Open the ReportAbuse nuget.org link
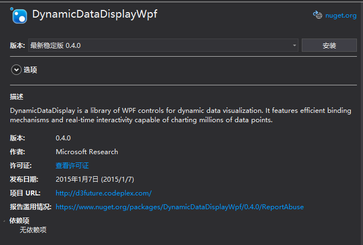Viewport: 363px width, 245px height. (x=180, y=207)
